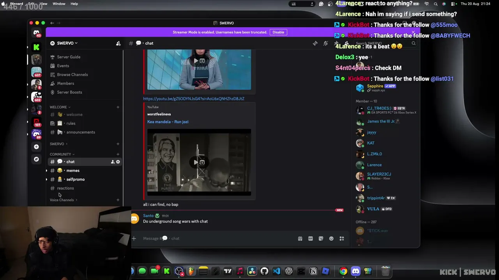Open the reactions channel
499x280 pixels.
(85, 188)
